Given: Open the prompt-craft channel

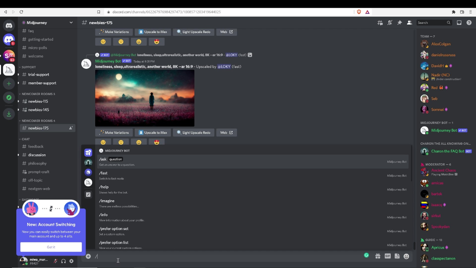Looking at the screenshot, I should click(48, 172).
